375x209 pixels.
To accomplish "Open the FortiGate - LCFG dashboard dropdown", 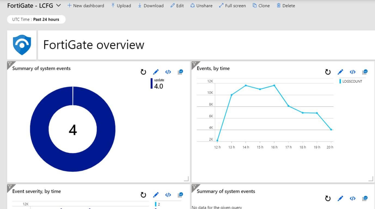I will 34,5.
